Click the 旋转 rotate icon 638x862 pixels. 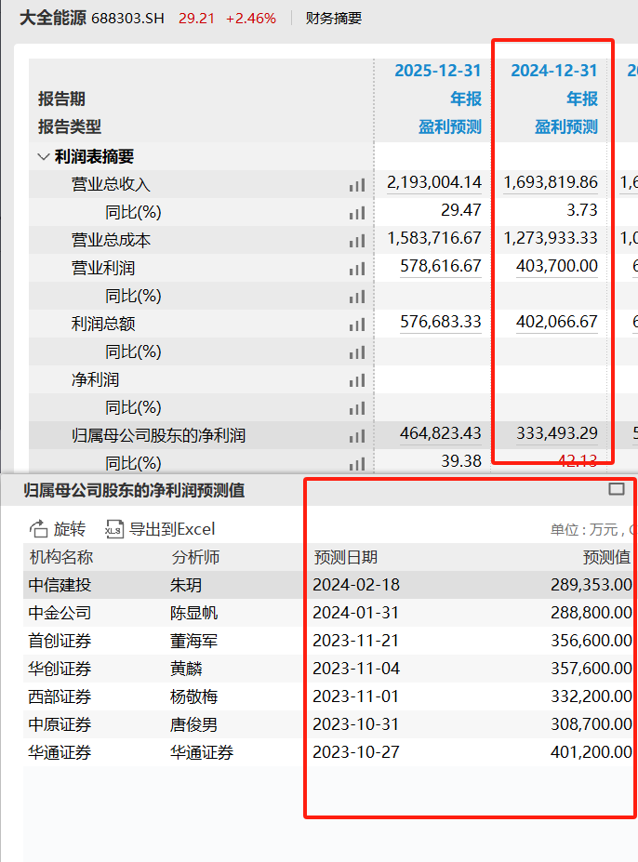point(38,529)
